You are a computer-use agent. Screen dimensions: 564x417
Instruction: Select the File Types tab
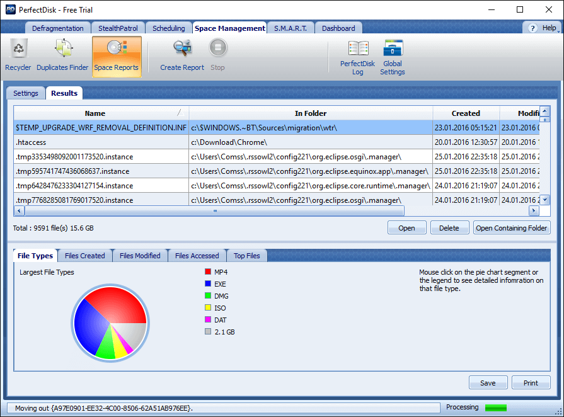tap(35, 256)
